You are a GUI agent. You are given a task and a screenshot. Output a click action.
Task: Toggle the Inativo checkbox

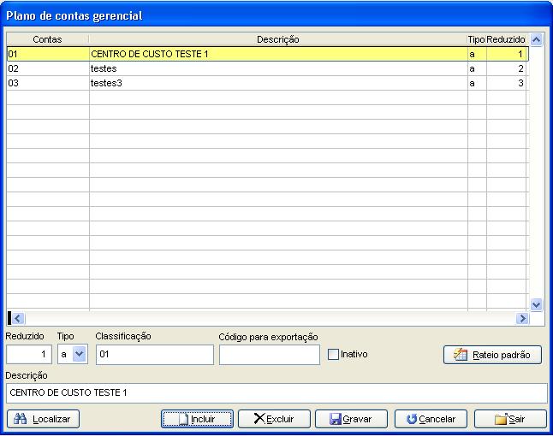[x=333, y=354]
